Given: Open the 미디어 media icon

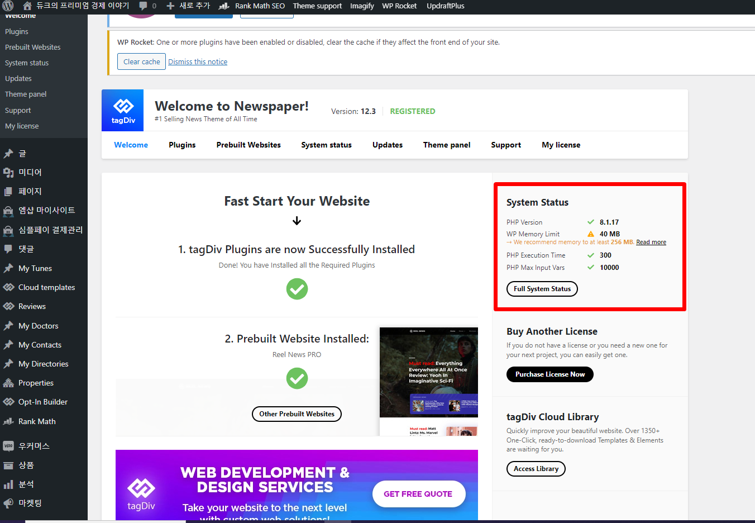Looking at the screenshot, I should 8,173.
